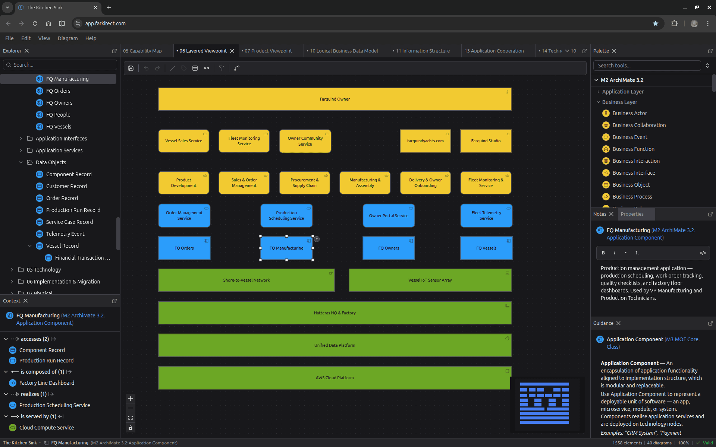Click the Bold button in the Notes editor
Image resolution: width=716 pixels, height=447 pixels.
point(603,253)
